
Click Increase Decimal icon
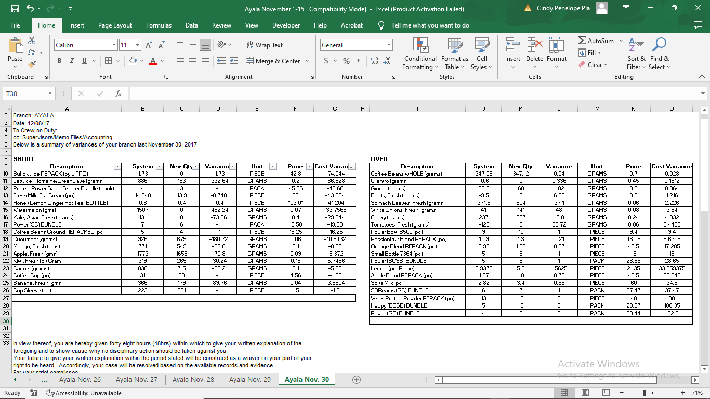374,61
